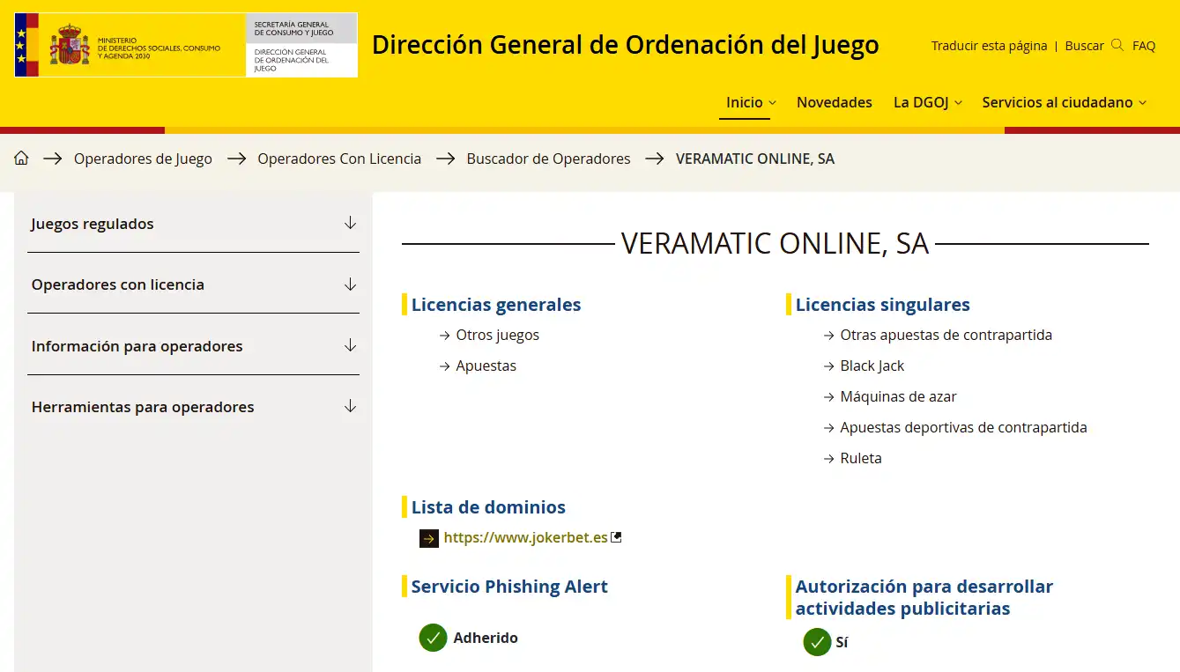Click the Traducir esta página link

[989, 46]
